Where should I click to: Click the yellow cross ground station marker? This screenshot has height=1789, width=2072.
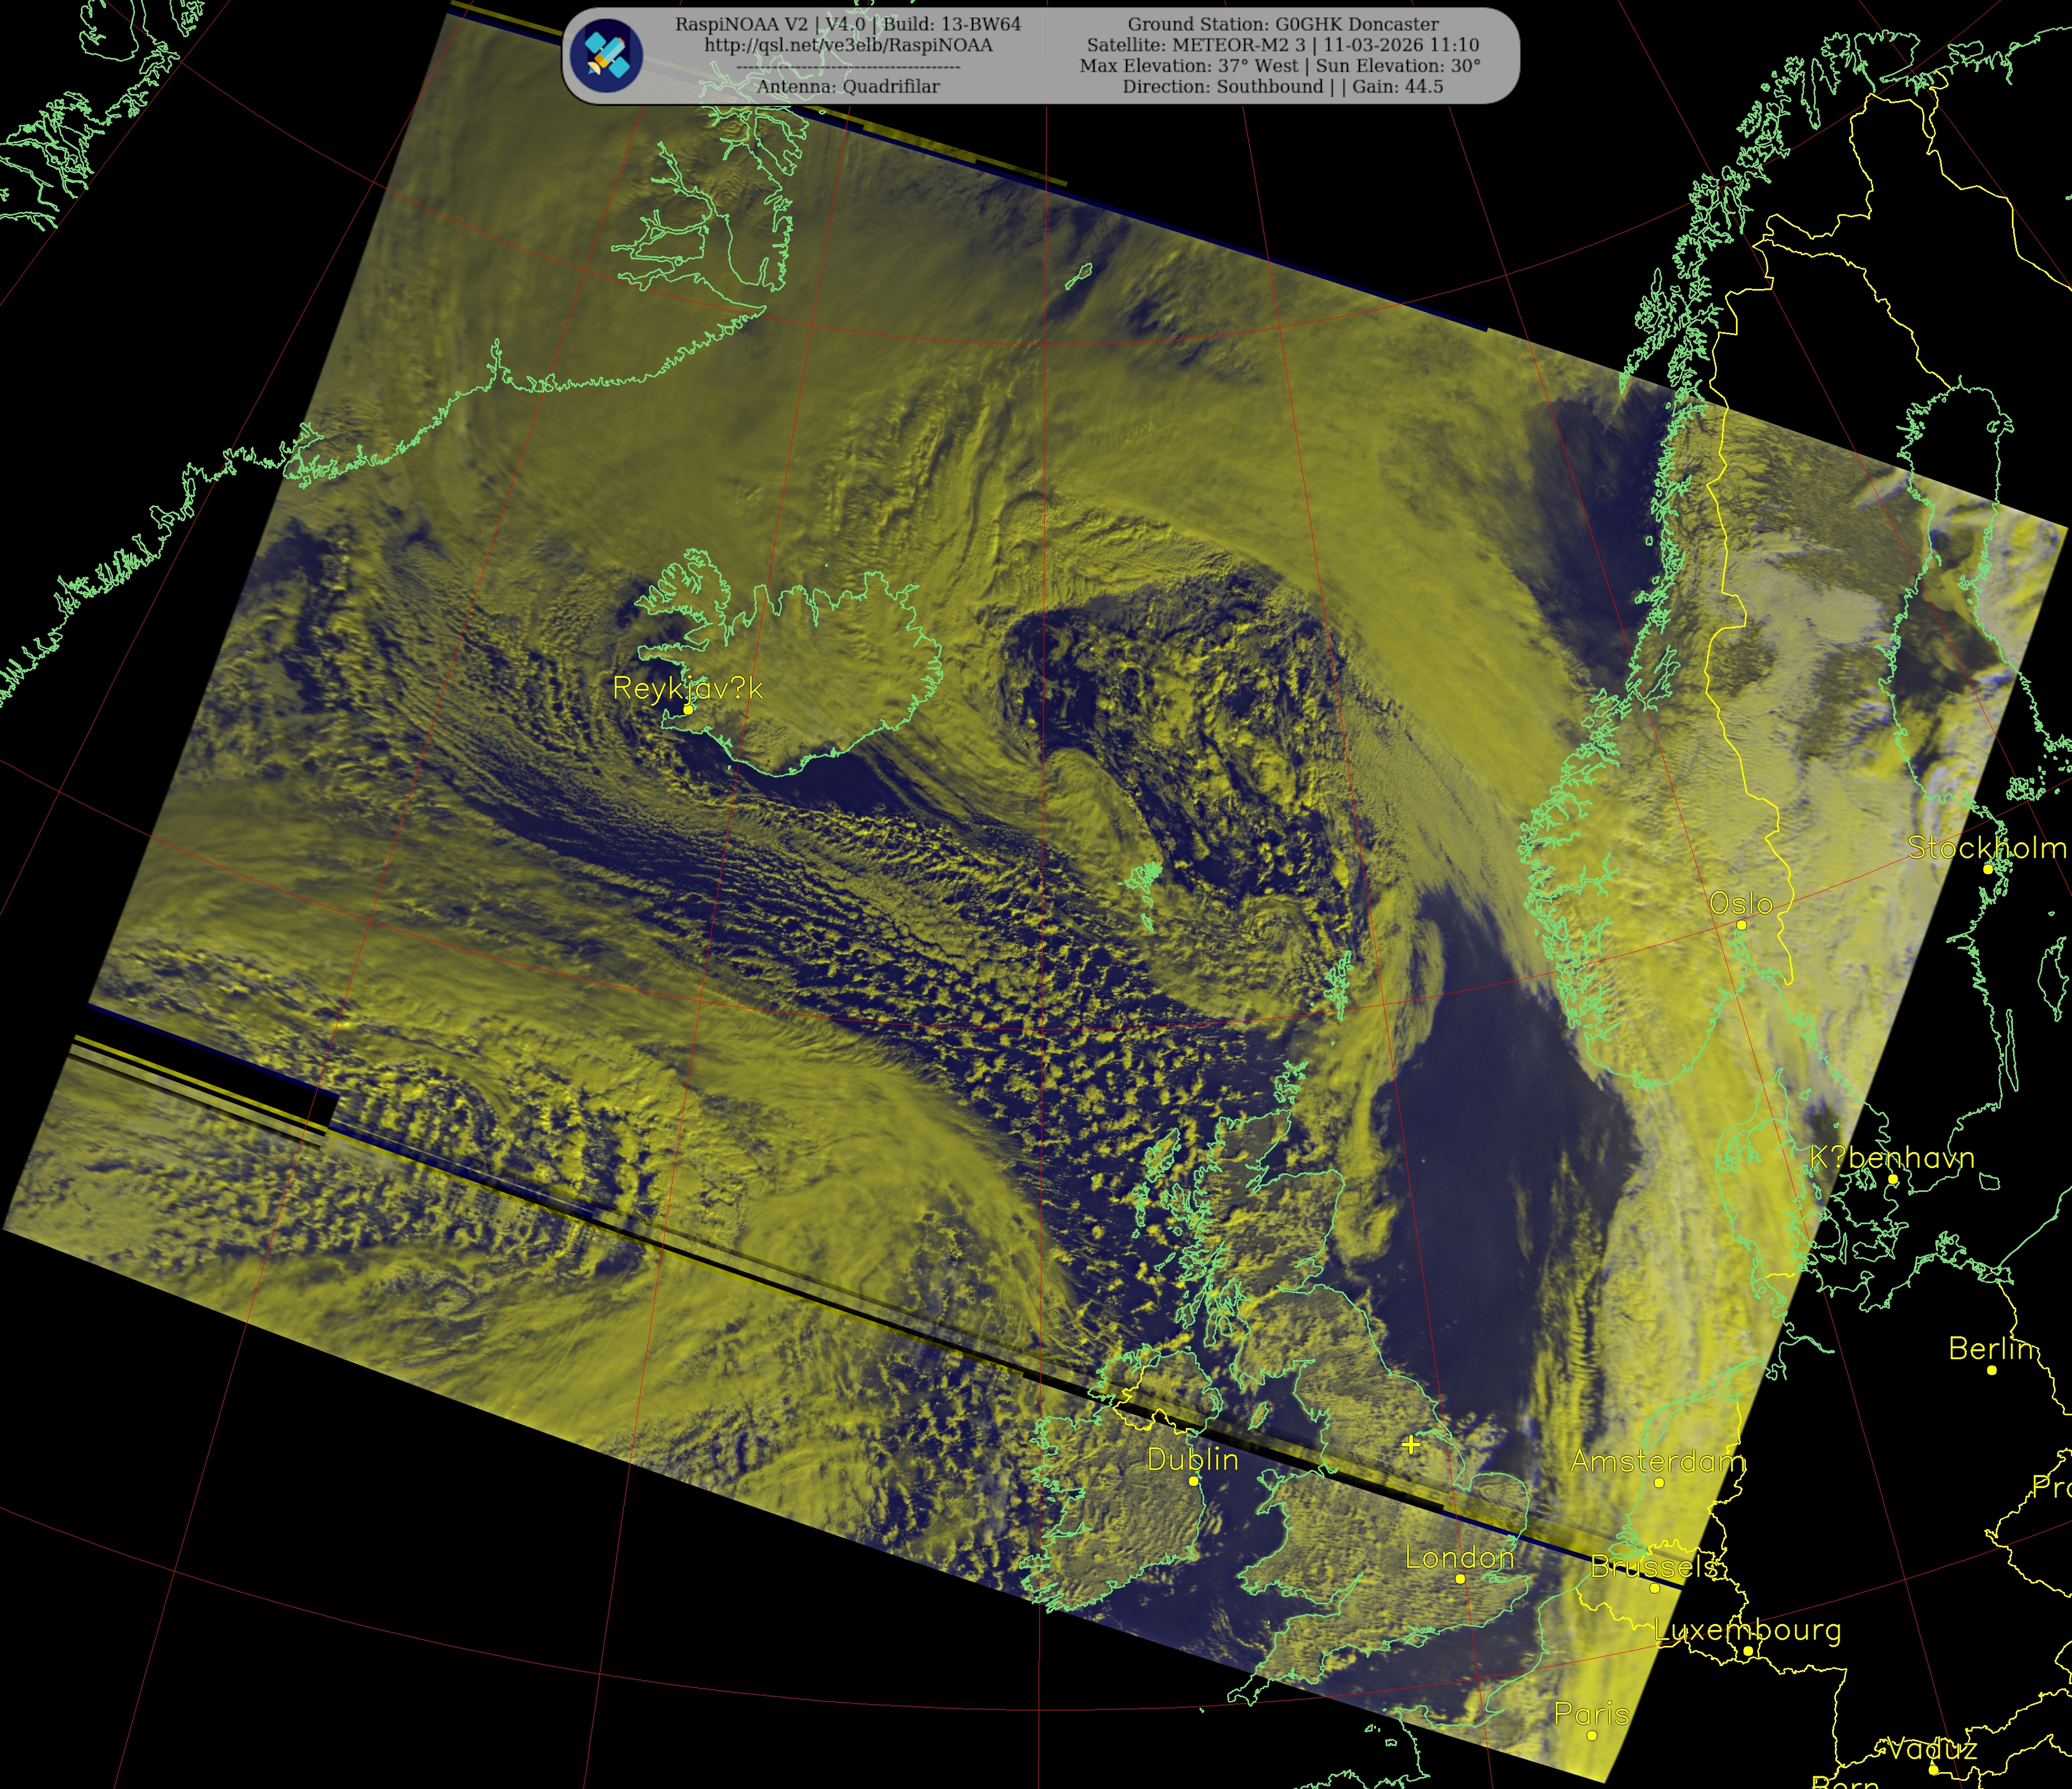click(x=1410, y=1444)
